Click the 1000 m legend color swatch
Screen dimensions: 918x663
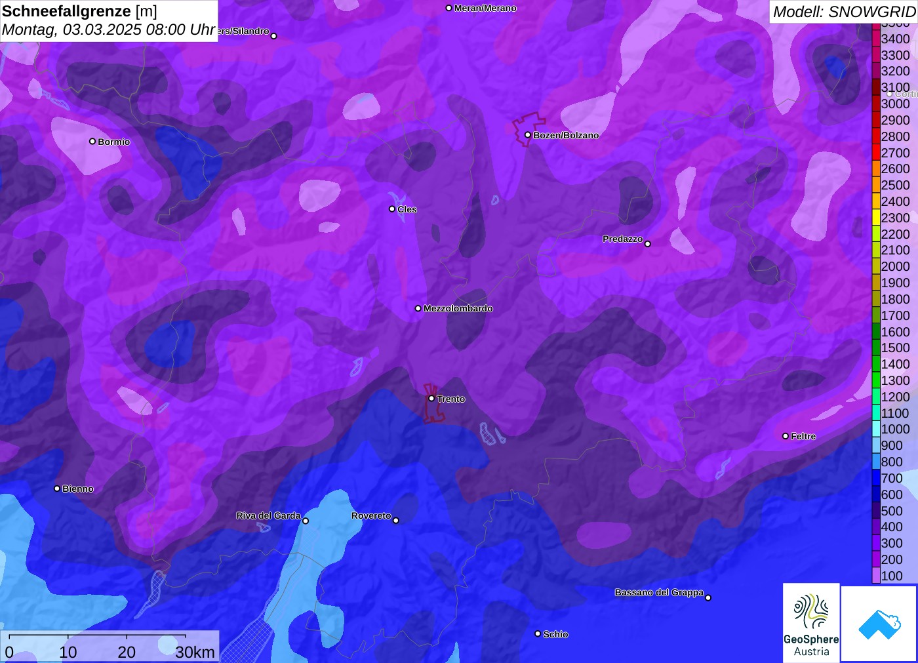876,429
